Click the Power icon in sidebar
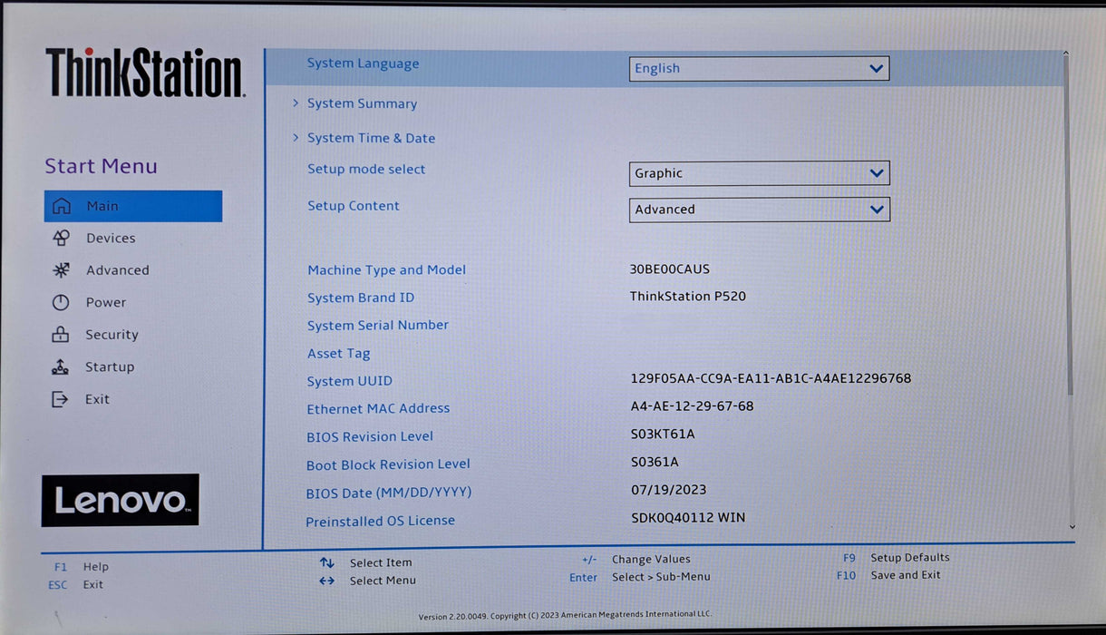Viewport: 1106px width, 635px height. coord(61,302)
